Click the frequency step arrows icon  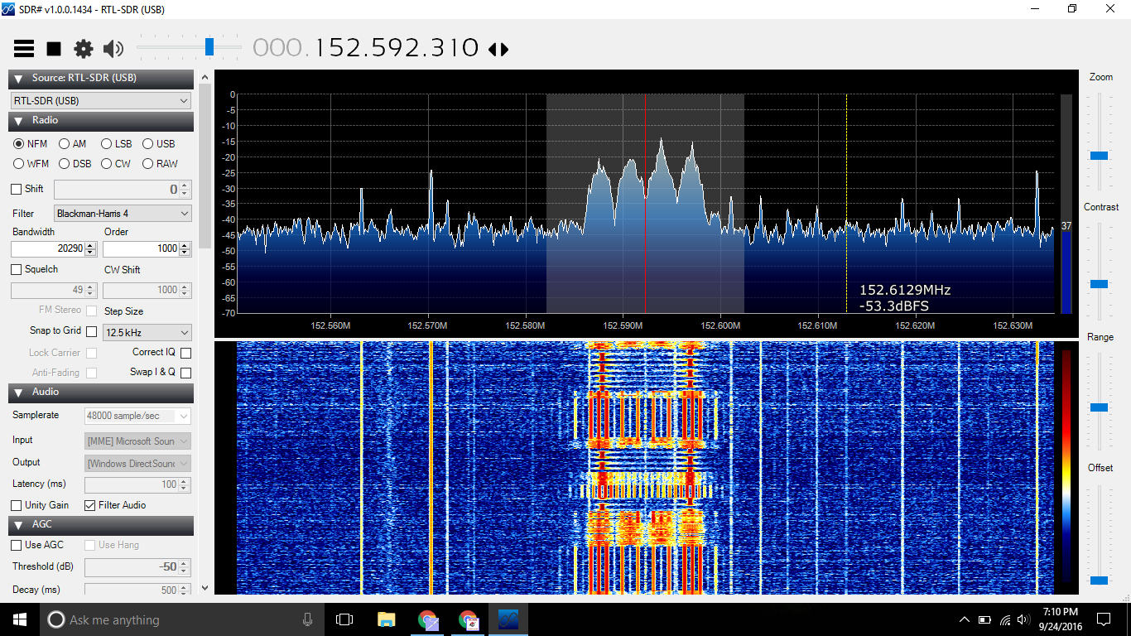click(x=498, y=49)
